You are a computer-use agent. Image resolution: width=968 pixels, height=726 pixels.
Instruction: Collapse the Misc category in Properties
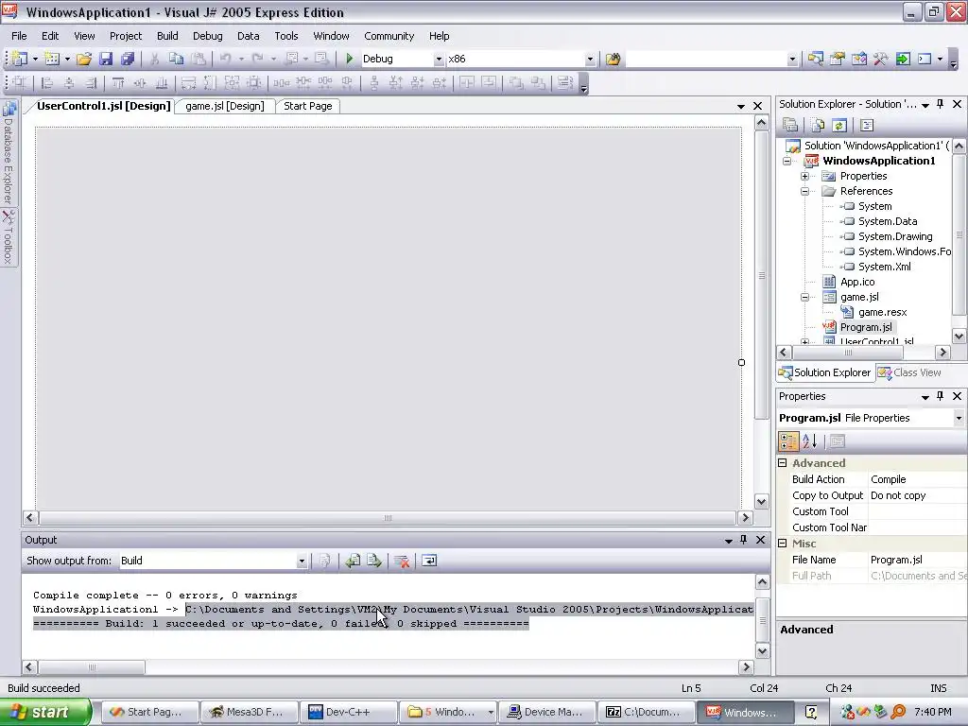pyautogui.click(x=783, y=544)
